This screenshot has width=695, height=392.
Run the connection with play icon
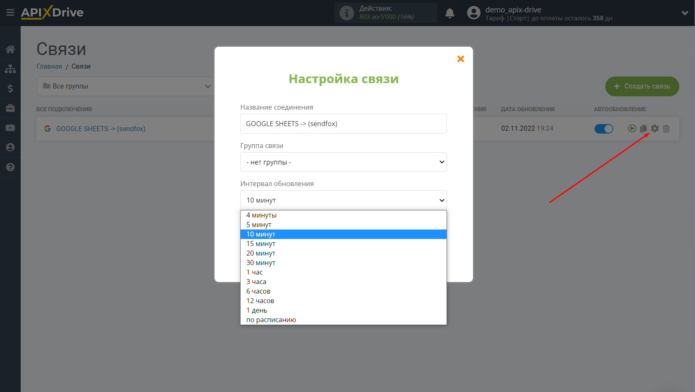(632, 129)
